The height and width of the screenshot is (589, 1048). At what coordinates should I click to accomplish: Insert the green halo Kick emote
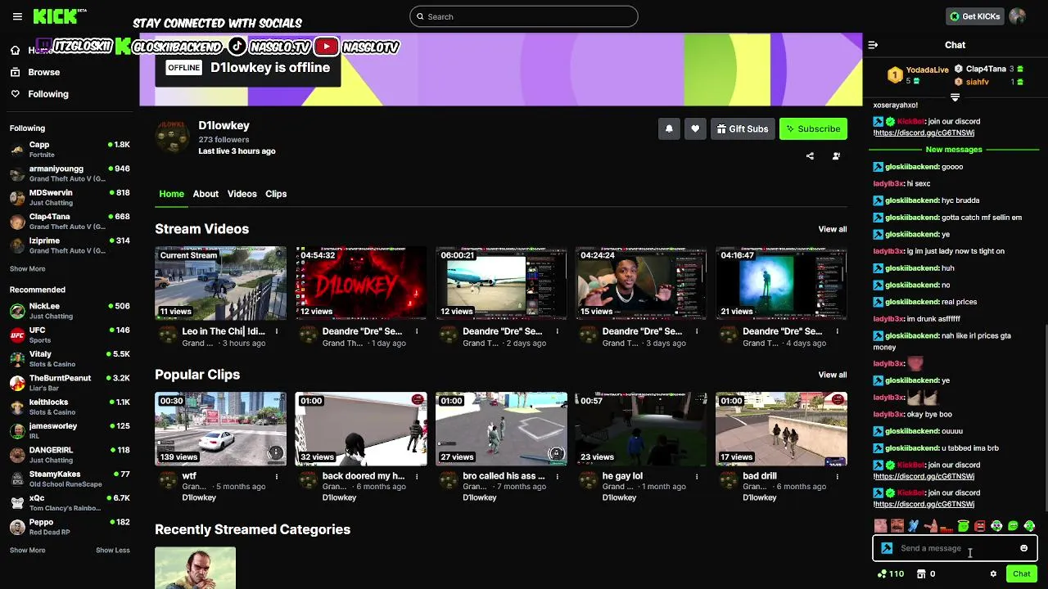coord(963,526)
